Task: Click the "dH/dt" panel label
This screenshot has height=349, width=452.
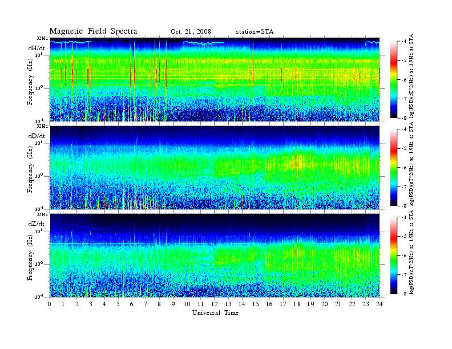Action: tap(37, 48)
